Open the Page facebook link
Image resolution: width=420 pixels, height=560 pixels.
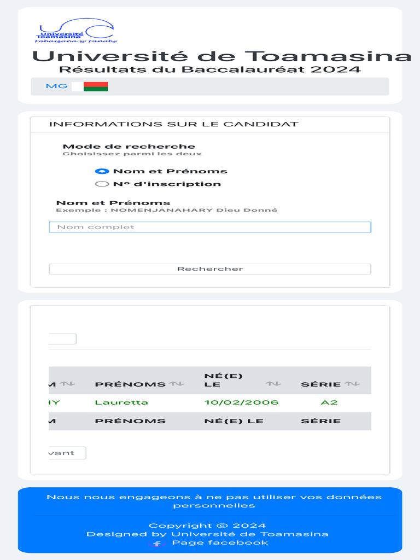(220, 542)
